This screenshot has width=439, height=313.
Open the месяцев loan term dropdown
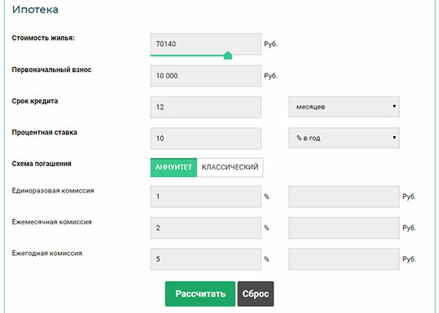tap(344, 106)
